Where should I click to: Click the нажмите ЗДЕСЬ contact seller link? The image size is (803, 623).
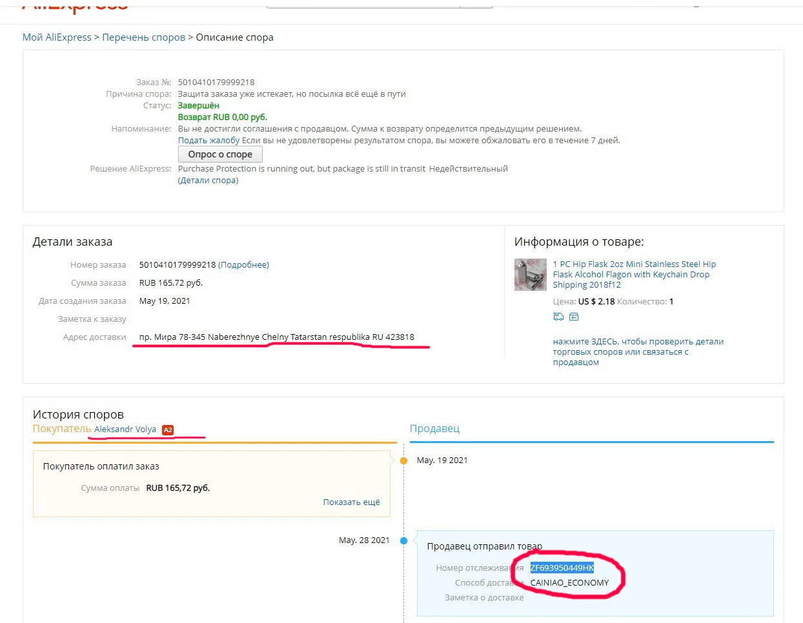coord(638,352)
